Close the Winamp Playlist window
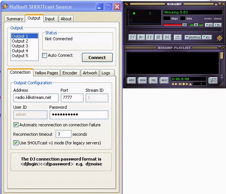226x194 pixels. (x=223, y=48)
